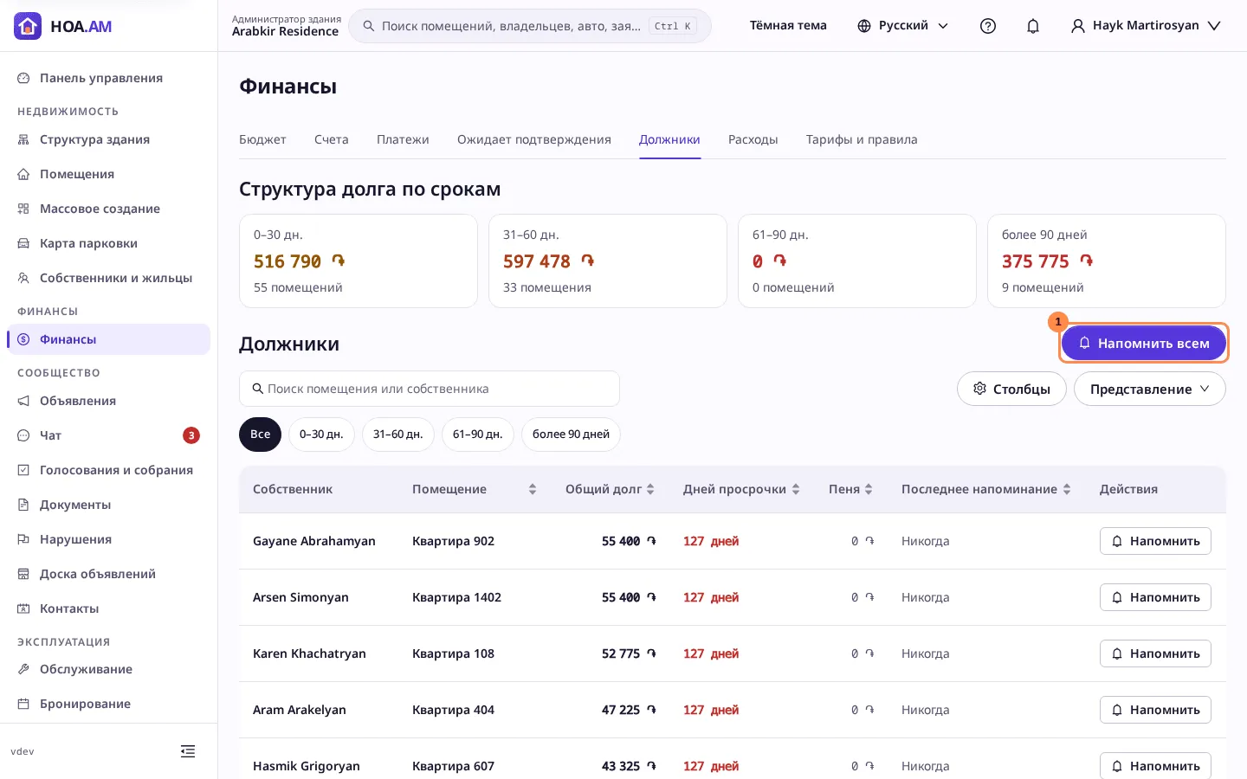Filter debtors by 0–30 дн. chip
This screenshot has width=1247, height=779.
(321, 435)
